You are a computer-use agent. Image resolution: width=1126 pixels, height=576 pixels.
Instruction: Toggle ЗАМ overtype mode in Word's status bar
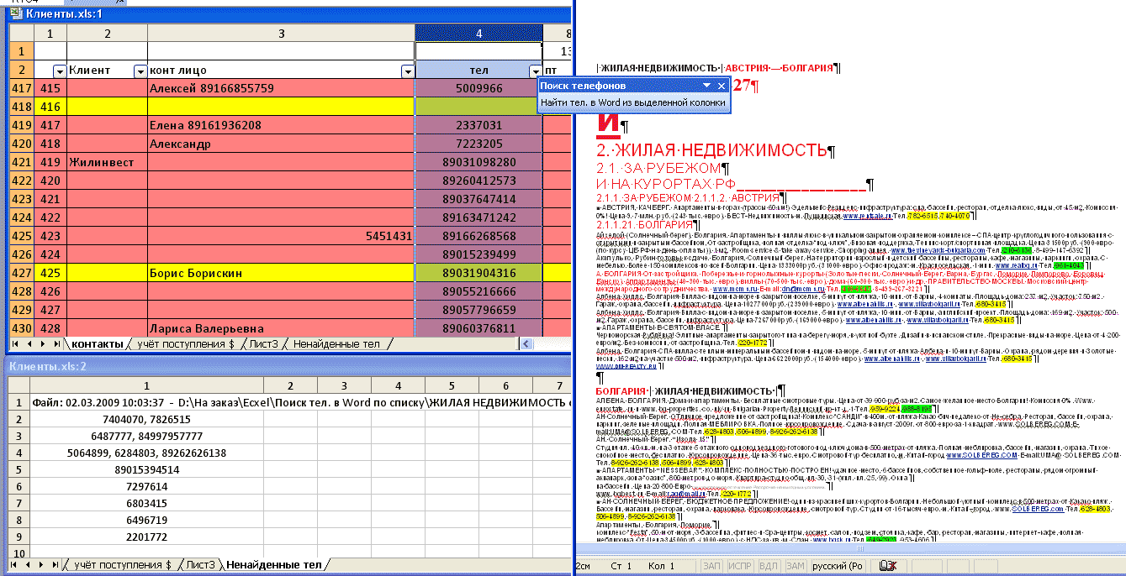pos(796,565)
